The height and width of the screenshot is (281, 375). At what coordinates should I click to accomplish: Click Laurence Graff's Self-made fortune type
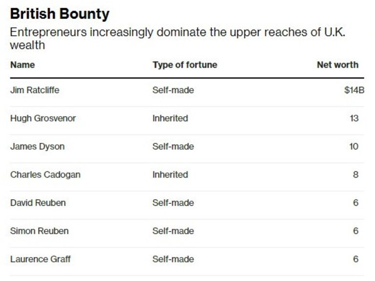[173, 260]
